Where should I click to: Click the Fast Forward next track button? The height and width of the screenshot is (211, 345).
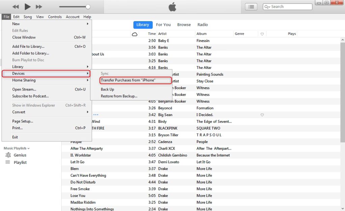point(39,7)
